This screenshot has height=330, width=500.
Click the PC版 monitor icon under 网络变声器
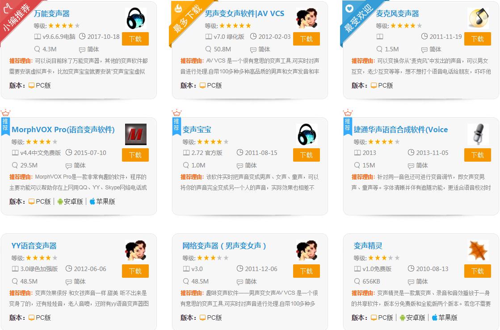pos(202,317)
